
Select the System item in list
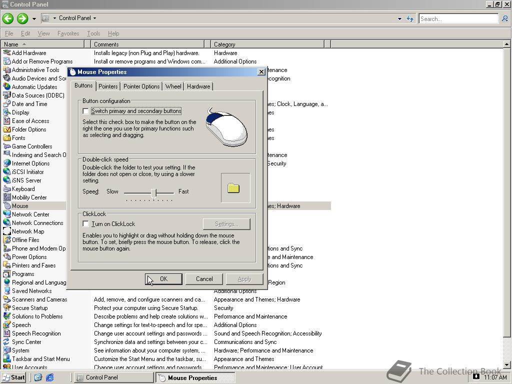pos(20,350)
